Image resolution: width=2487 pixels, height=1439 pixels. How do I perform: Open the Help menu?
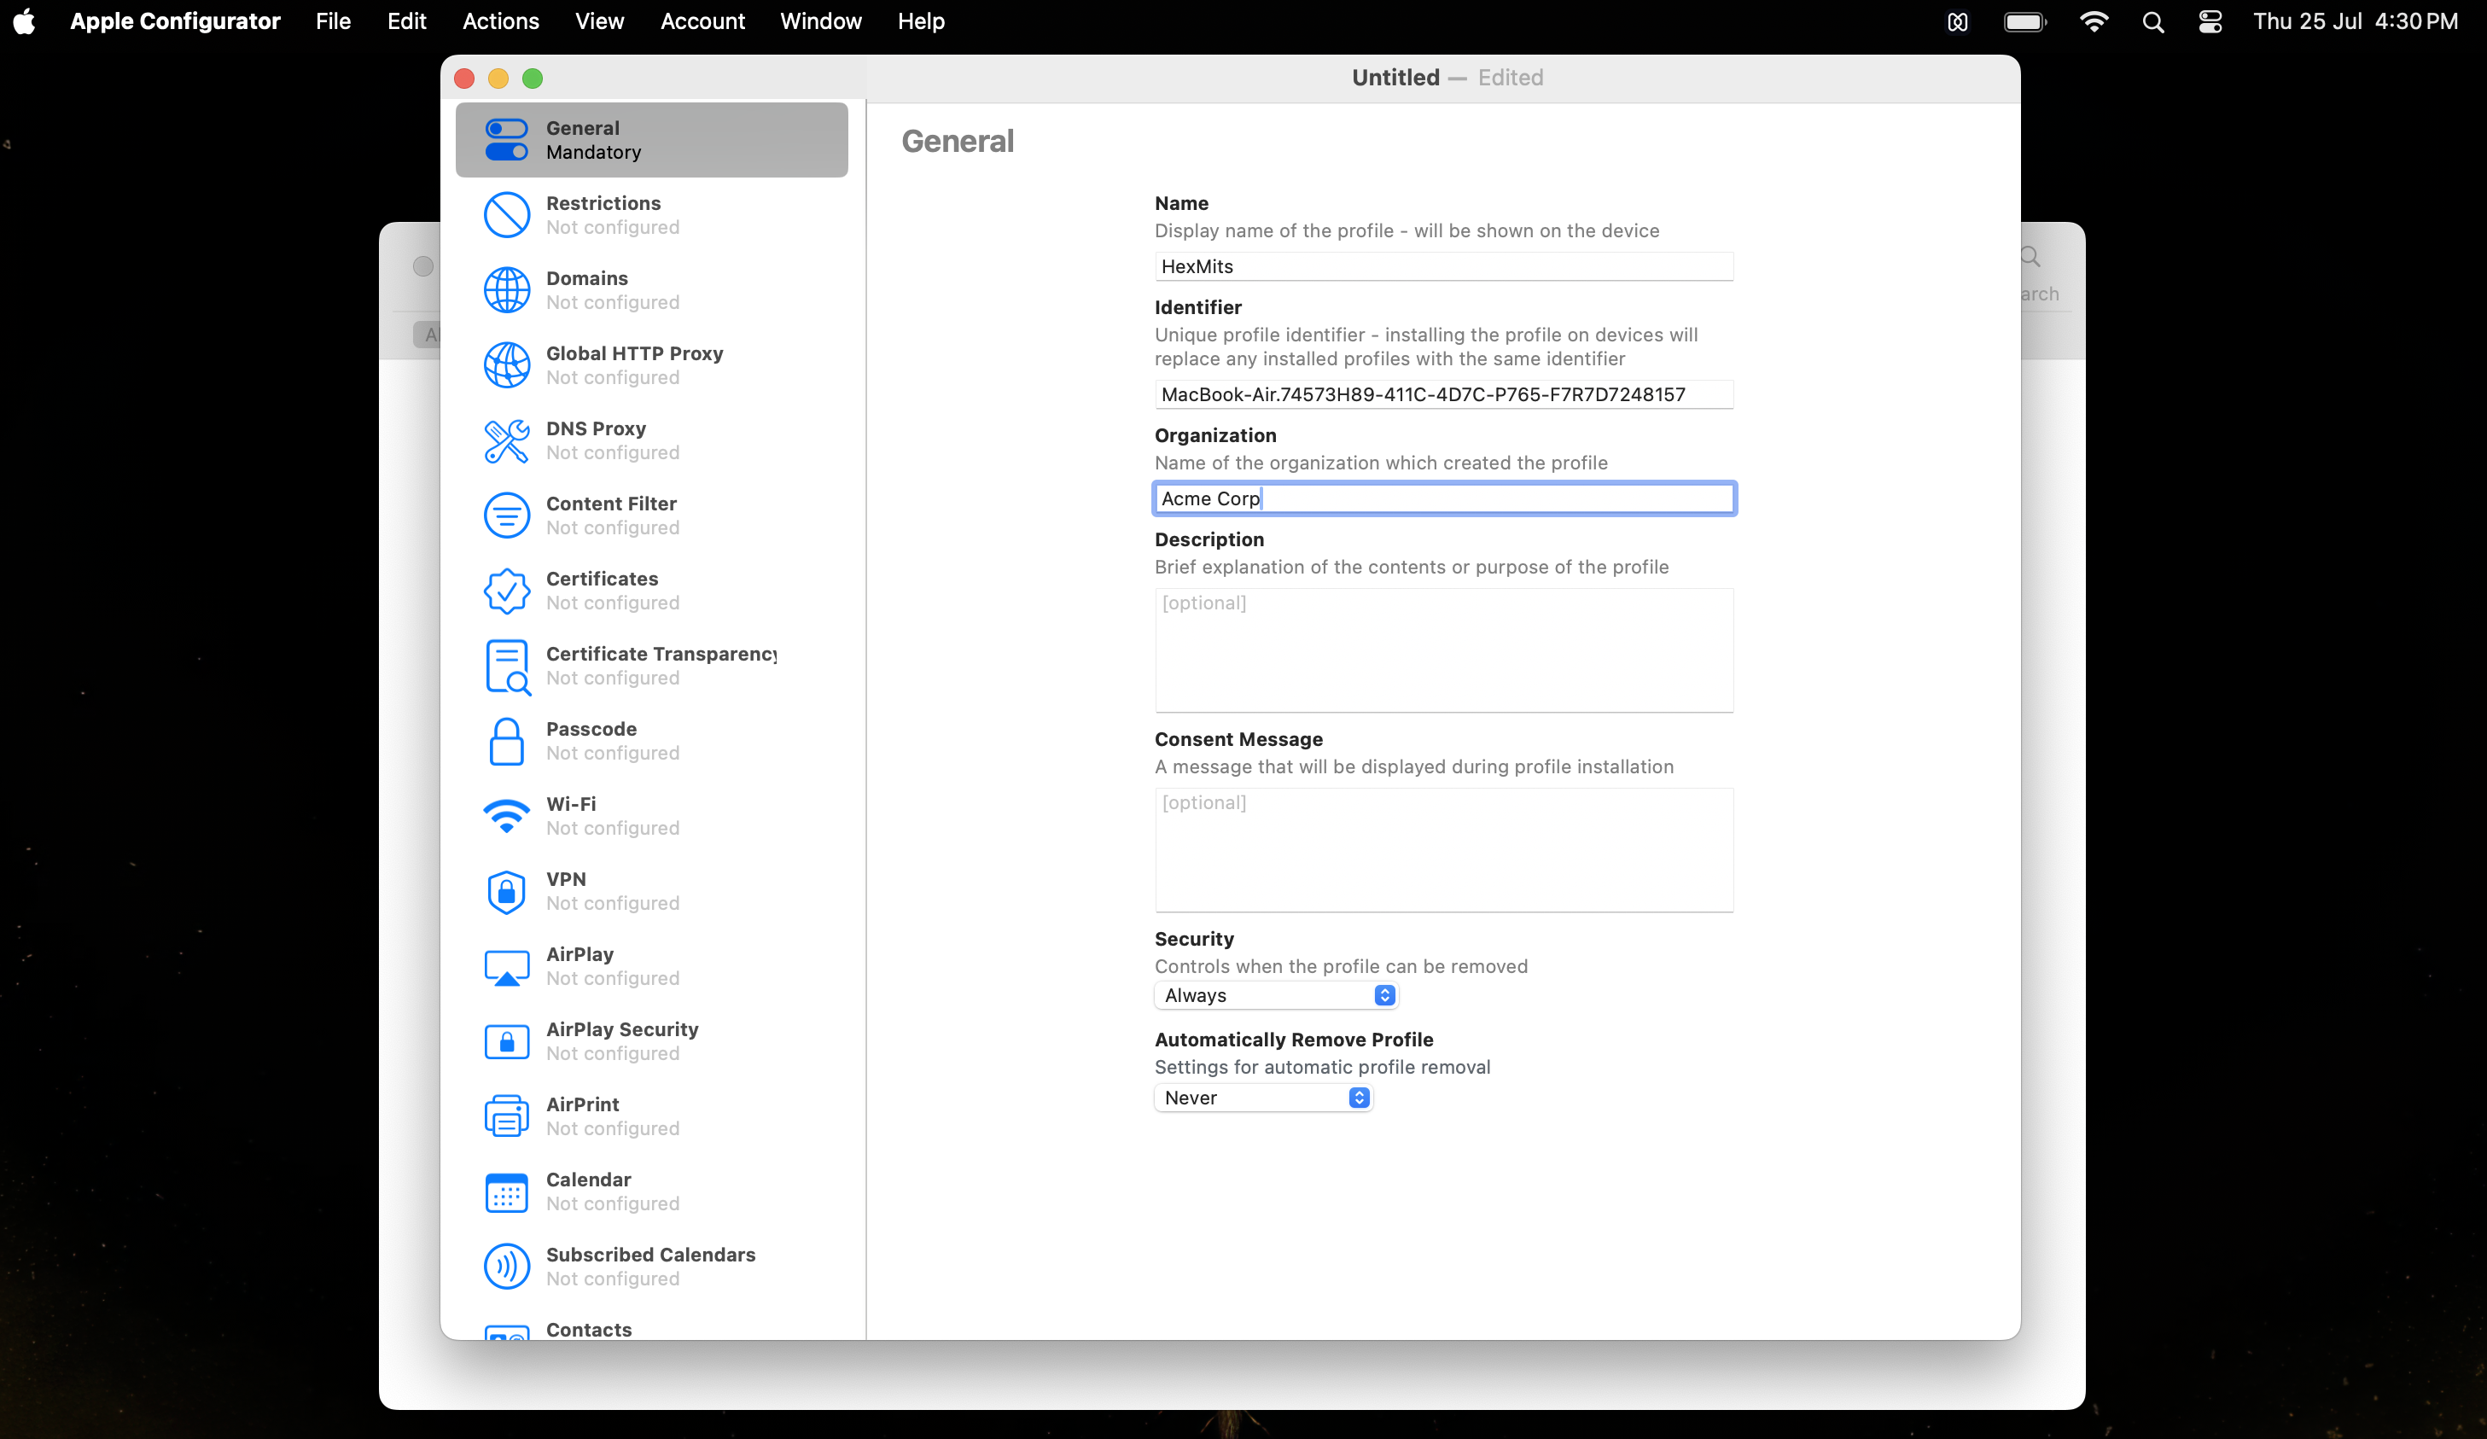[x=920, y=20]
